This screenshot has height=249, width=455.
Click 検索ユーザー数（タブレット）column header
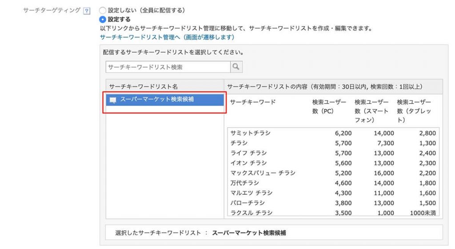tap(414, 111)
